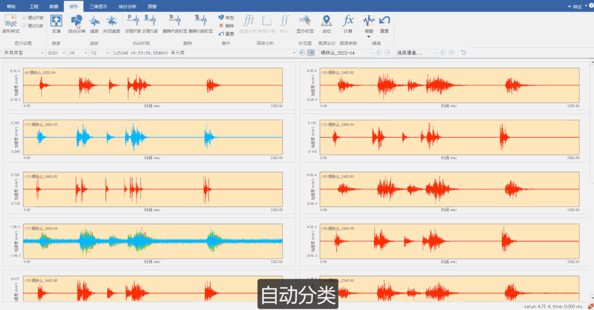Go to next event arrow
This screenshot has width=594, height=310.
point(311,53)
